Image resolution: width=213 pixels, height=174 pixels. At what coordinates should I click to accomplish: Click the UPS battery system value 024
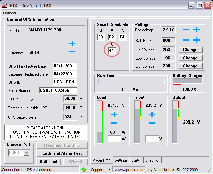click(x=70, y=117)
